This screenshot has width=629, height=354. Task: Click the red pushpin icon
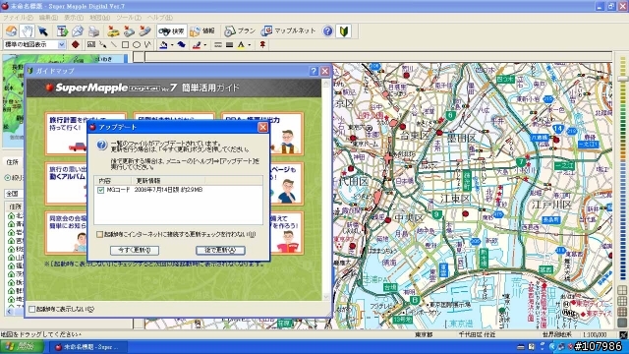point(262,44)
